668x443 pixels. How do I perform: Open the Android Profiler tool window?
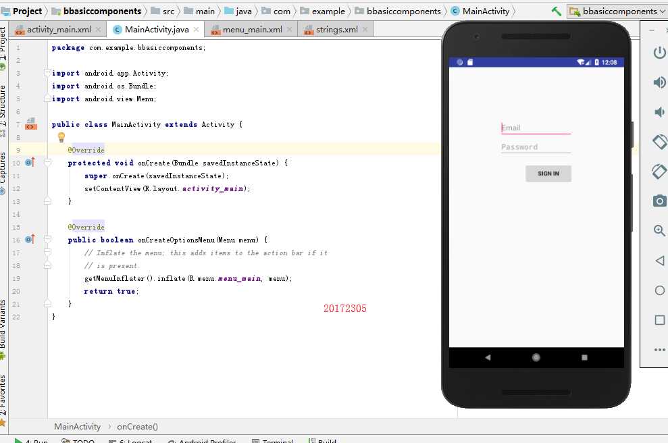click(x=202, y=440)
